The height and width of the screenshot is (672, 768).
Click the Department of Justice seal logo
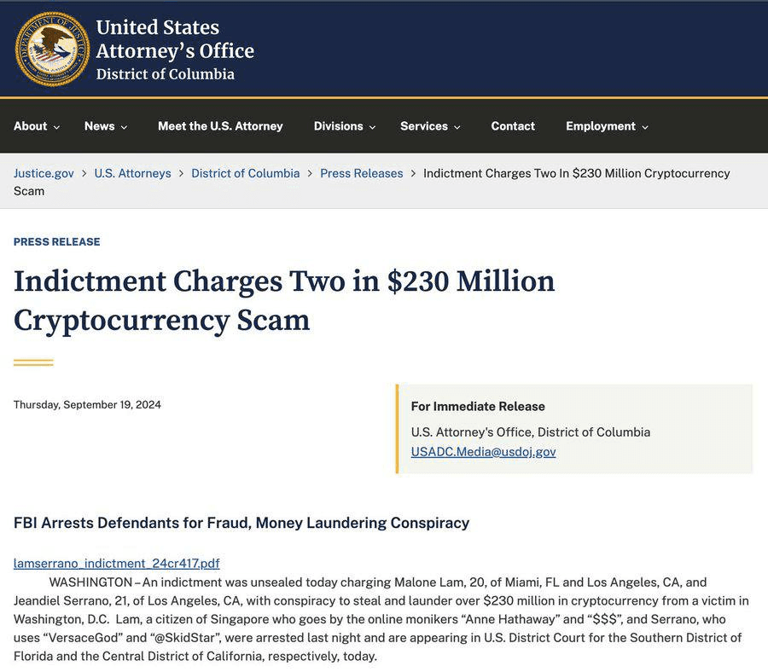coord(52,49)
